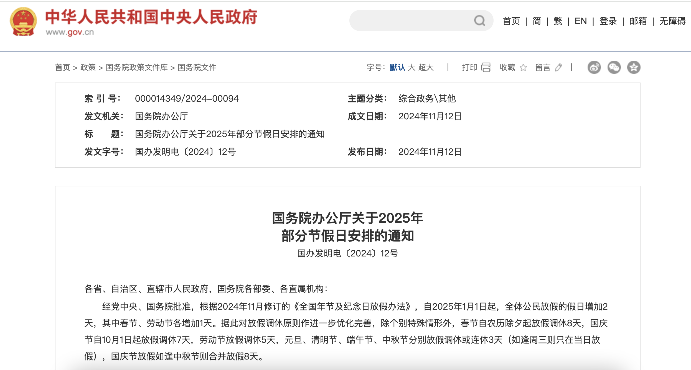Open the 首页 top navigation link

(x=511, y=21)
